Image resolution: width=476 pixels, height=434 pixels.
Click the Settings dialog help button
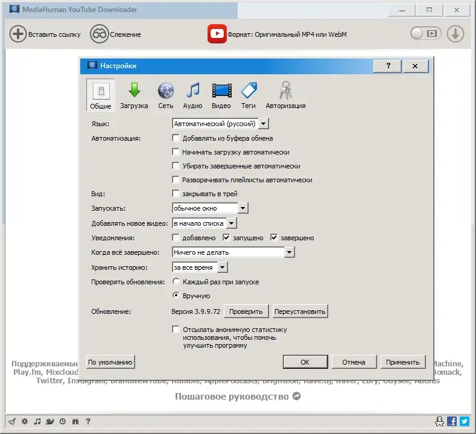point(388,66)
